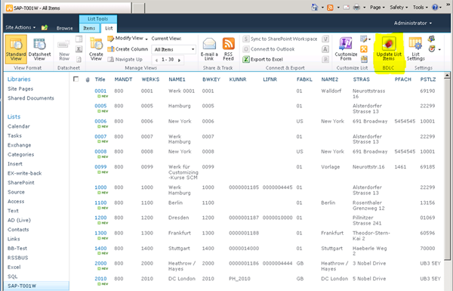The height and width of the screenshot is (291, 453).
Task: Select the List ribbon tab
Action: tap(109, 28)
